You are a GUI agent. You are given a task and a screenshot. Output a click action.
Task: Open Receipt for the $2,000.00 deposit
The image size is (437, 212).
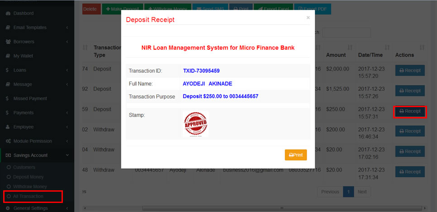409,71
